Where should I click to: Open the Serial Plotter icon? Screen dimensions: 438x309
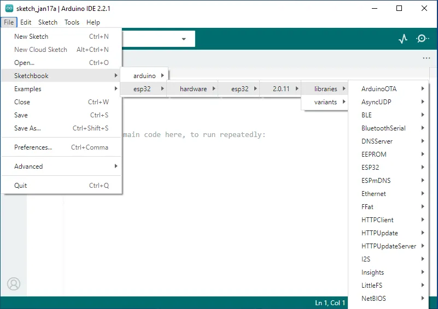(403, 39)
